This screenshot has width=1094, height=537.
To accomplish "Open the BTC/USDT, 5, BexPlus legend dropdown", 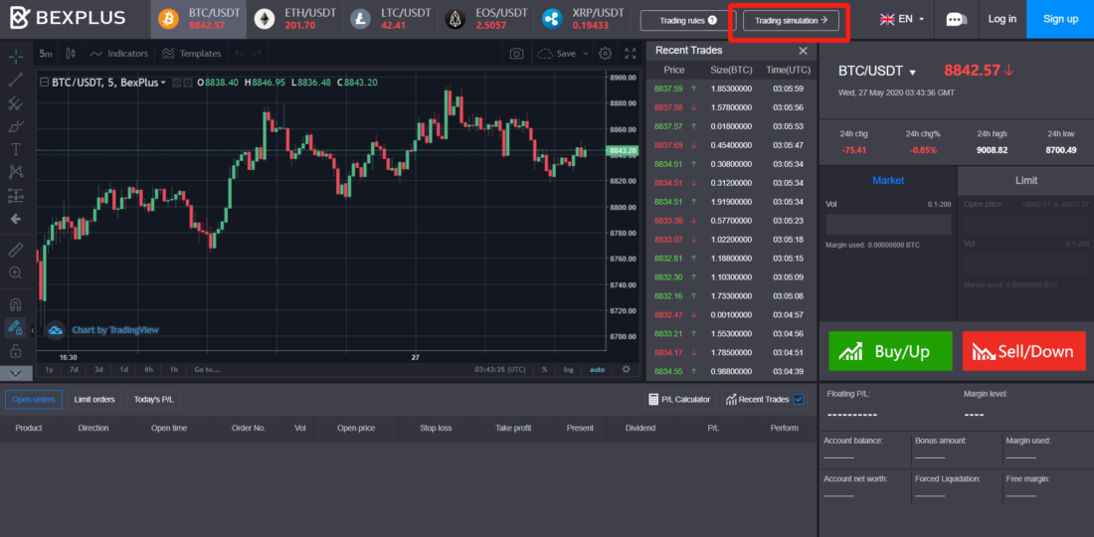I will [x=163, y=83].
